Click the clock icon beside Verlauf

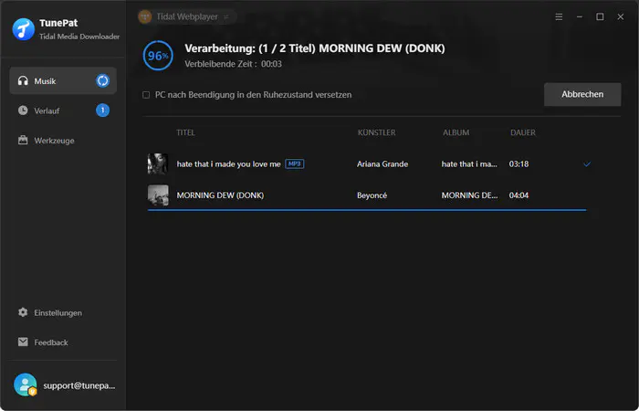coord(23,111)
